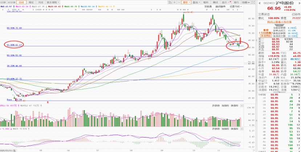This screenshot has height=152, width=301.
Task: Click the 买一 bid row at 66.95
Action: click(279, 39)
